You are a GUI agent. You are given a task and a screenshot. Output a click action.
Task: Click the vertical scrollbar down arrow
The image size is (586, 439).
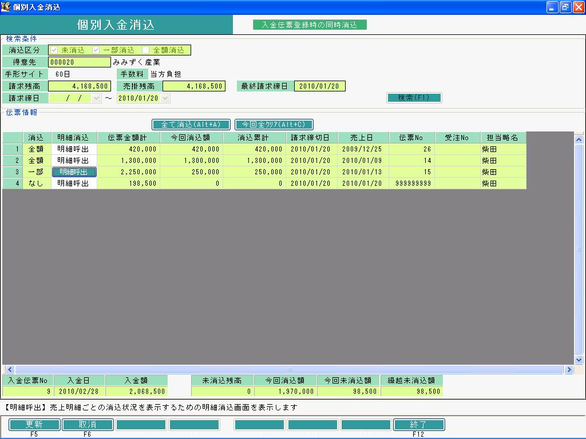(x=579, y=360)
